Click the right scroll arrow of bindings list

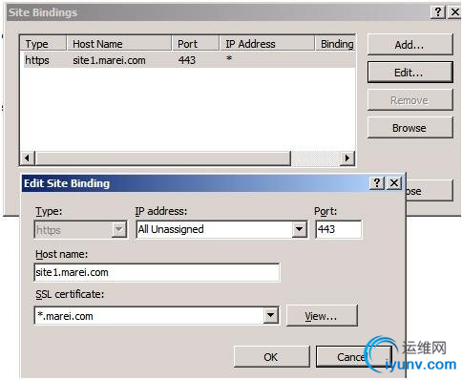(346, 158)
